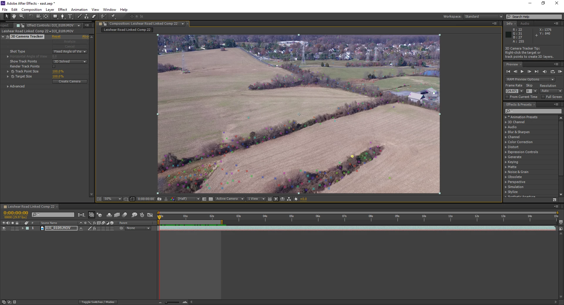Open the Composition menu

pos(31,10)
